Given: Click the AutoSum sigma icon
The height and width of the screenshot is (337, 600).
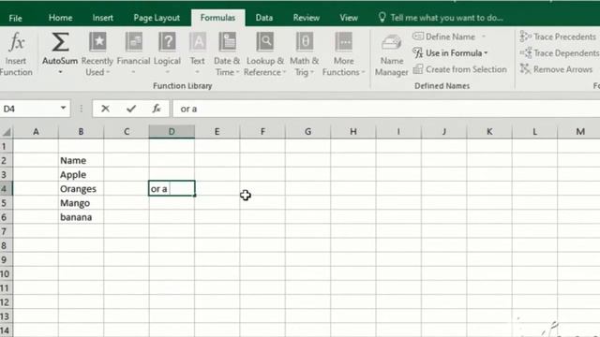Looking at the screenshot, I should pos(60,42).
